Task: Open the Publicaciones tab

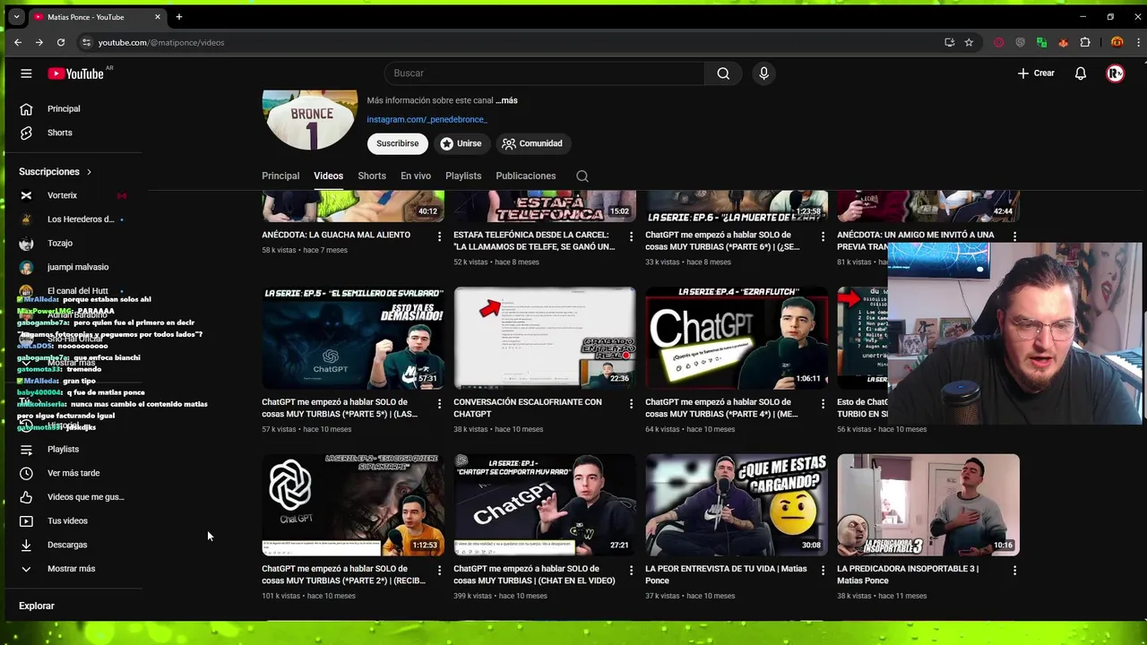Action: click(x=526, y=176)
